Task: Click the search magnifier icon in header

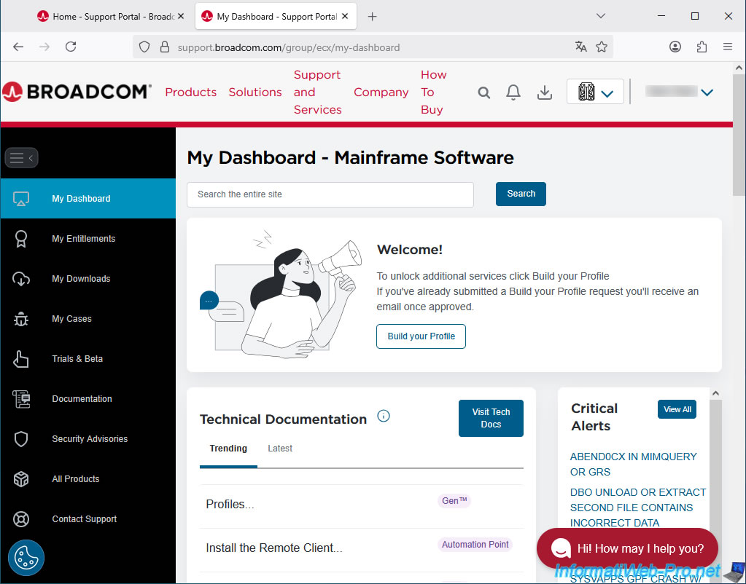Action: pyautogui.click(x=483, y=92)
